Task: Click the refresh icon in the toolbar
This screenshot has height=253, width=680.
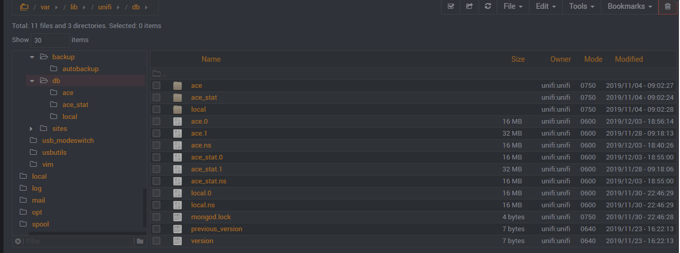Action: pos(487,6)
